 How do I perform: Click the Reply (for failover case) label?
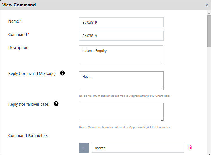[x=29, y=104]
